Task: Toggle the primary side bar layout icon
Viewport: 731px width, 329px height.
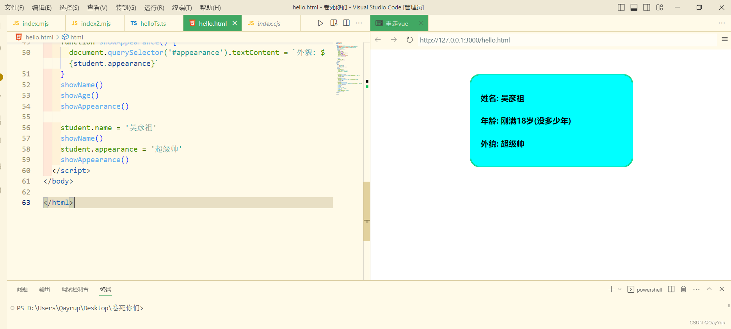Action: coord(621,7)
